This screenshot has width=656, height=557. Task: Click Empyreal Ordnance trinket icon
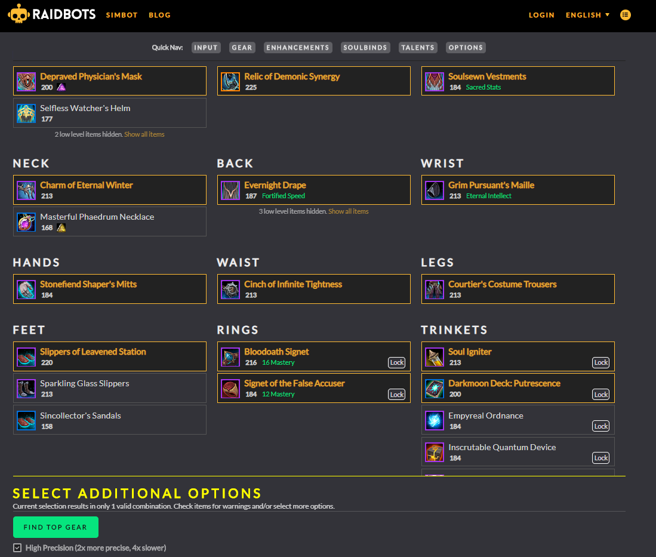[435, 421]
